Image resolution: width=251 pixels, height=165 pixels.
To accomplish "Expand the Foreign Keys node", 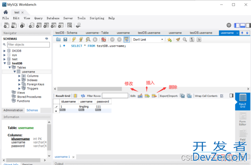I will [x=19, y=84].
